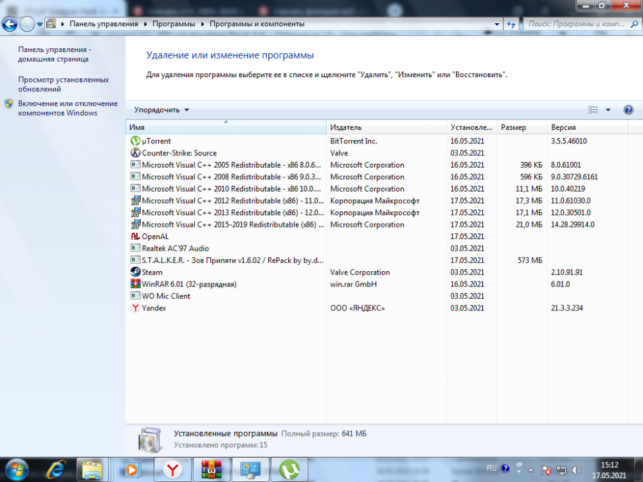Open help with the blue question mark icon

tap(628, 110)
